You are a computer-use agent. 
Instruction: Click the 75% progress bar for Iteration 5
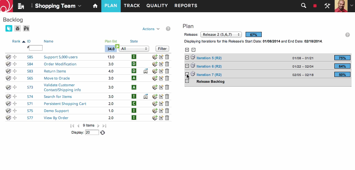click(342, 58)
